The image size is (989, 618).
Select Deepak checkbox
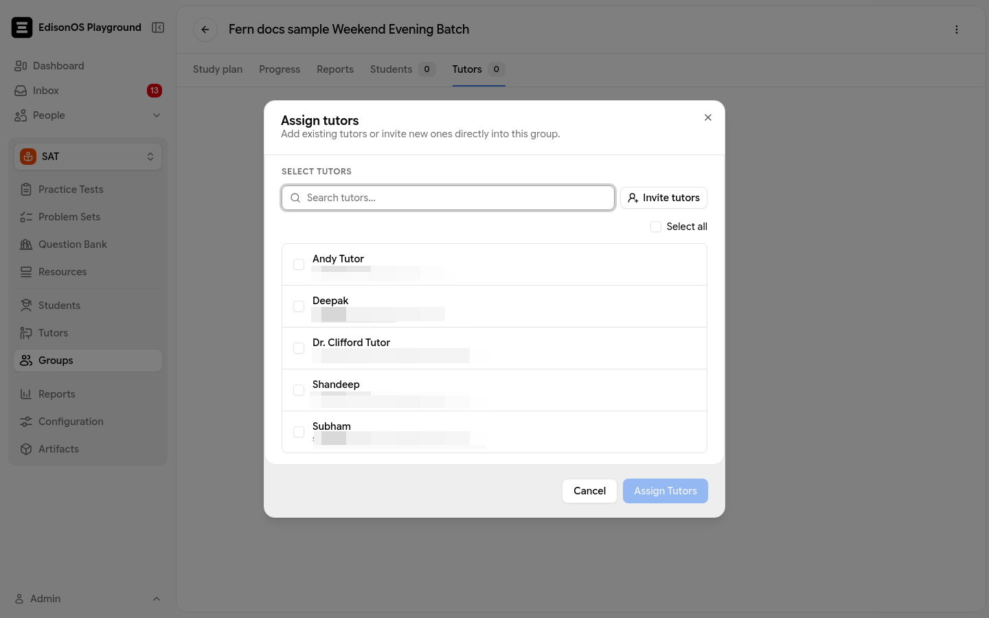tap(299, 306)
